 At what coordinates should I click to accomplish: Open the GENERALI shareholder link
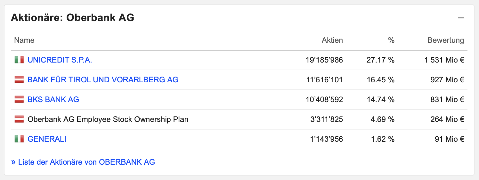pos(47,139)
